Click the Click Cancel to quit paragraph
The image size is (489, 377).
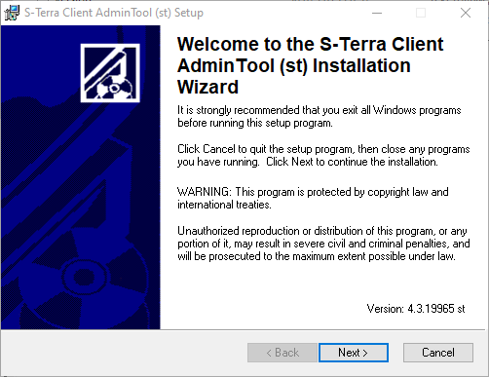tap(323, 156)
